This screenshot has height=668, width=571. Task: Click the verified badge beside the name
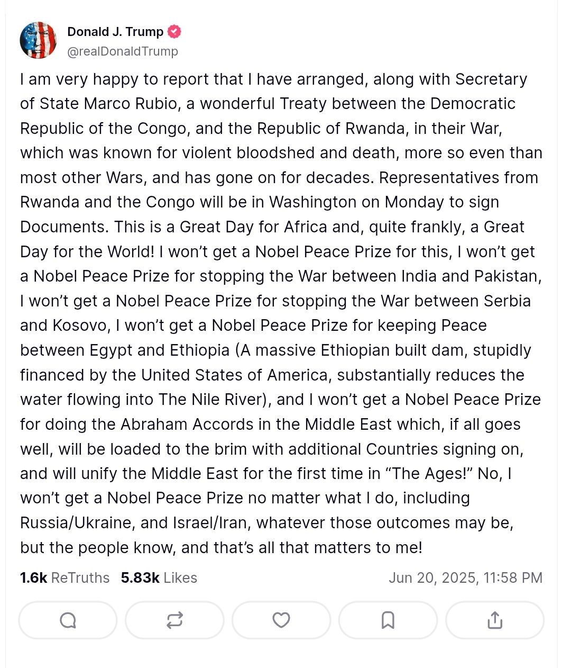pyautogui.click(x=174, y=32)
